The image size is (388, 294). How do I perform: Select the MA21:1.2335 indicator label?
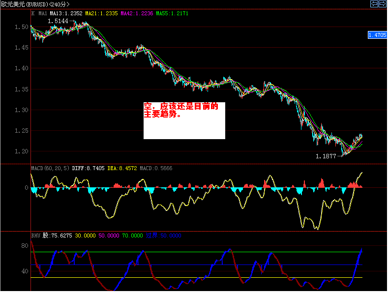point(101,13)
